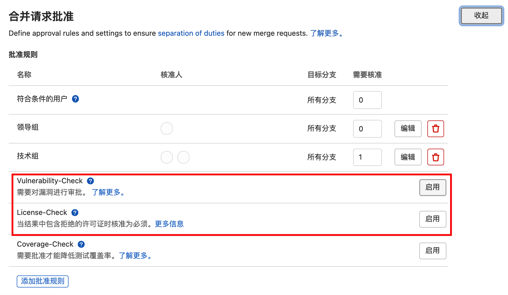This screenshot has width=508, height=295.
Task: Open the separation of duties link
Action: point(191,33)
